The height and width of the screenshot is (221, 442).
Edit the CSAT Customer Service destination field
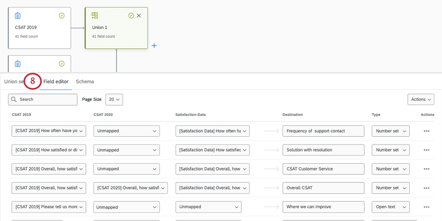point(323,169)
